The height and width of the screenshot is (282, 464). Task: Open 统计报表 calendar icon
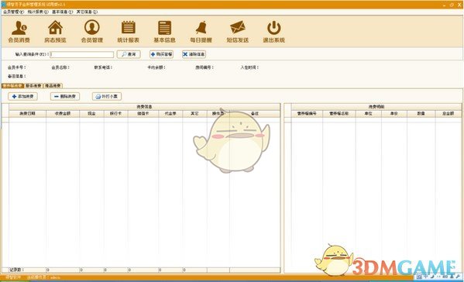tap(128, 31)
